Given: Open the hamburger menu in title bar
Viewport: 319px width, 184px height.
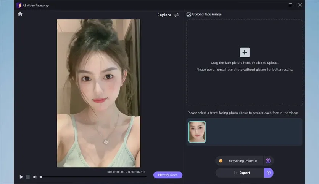Looking at the screenshot, I should pos(290,5).
